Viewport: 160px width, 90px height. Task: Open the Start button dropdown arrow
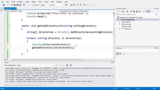click(39, 5)
